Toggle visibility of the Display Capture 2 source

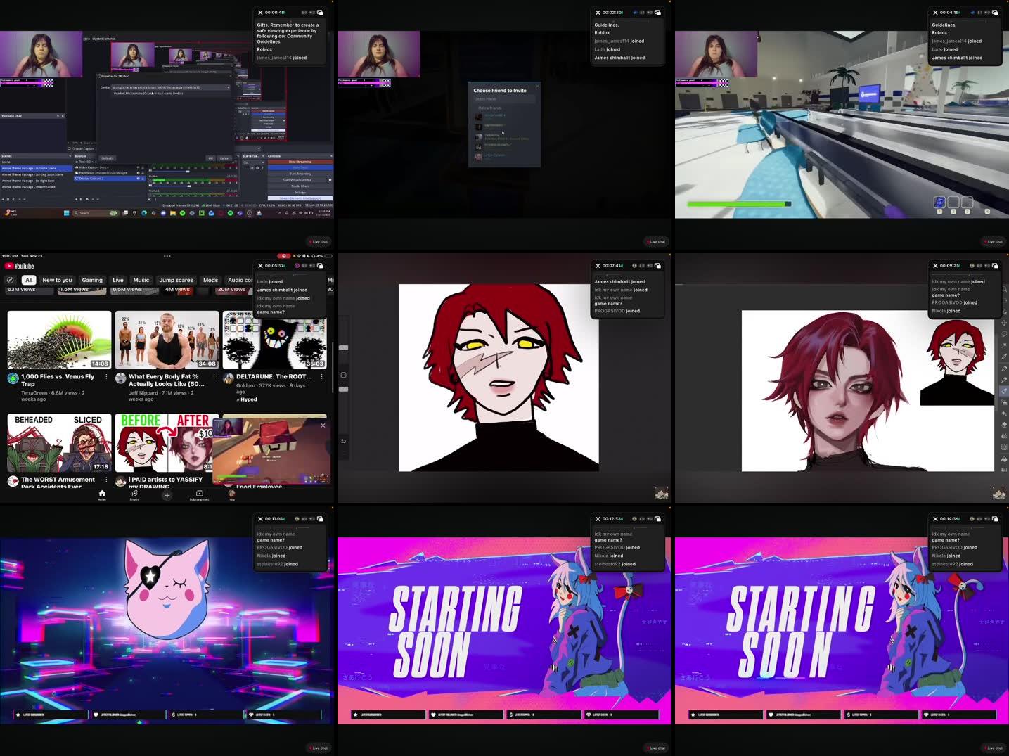coord(138,179)
